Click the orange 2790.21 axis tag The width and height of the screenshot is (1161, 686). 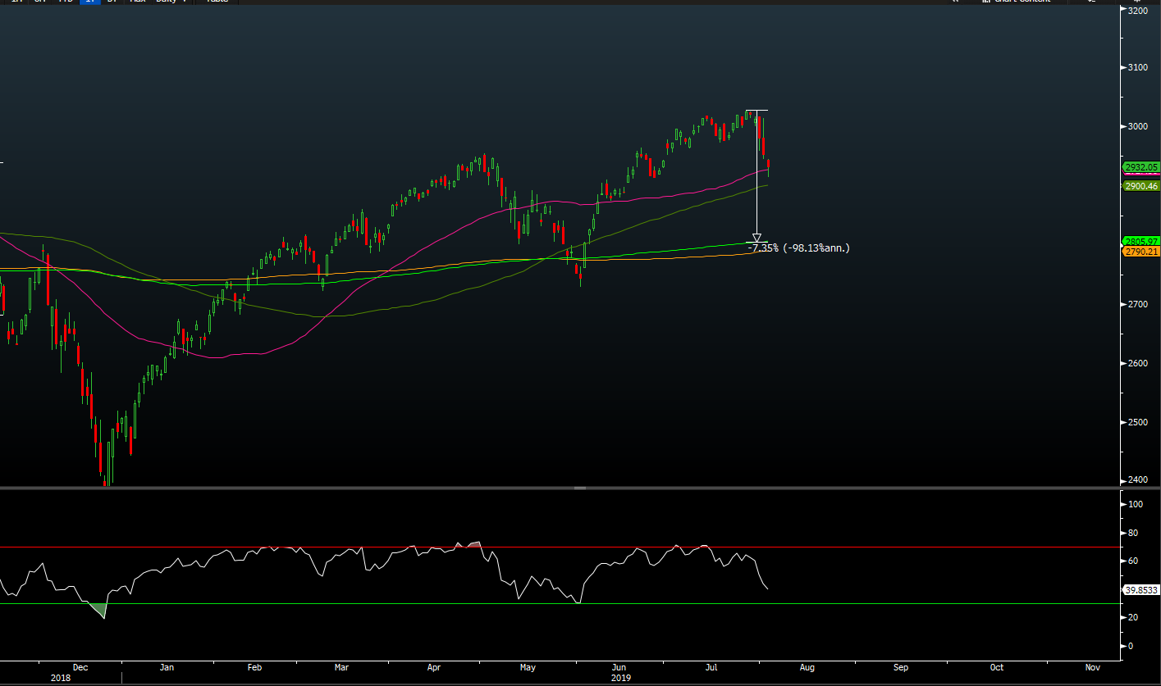click(1140, 252)
